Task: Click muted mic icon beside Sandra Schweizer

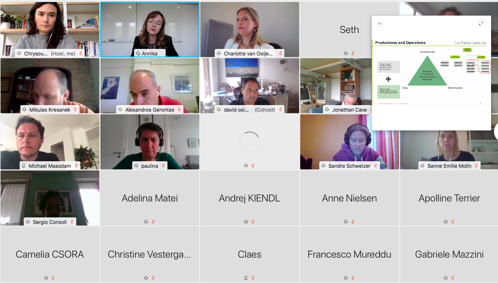Action: pos(375,166)
